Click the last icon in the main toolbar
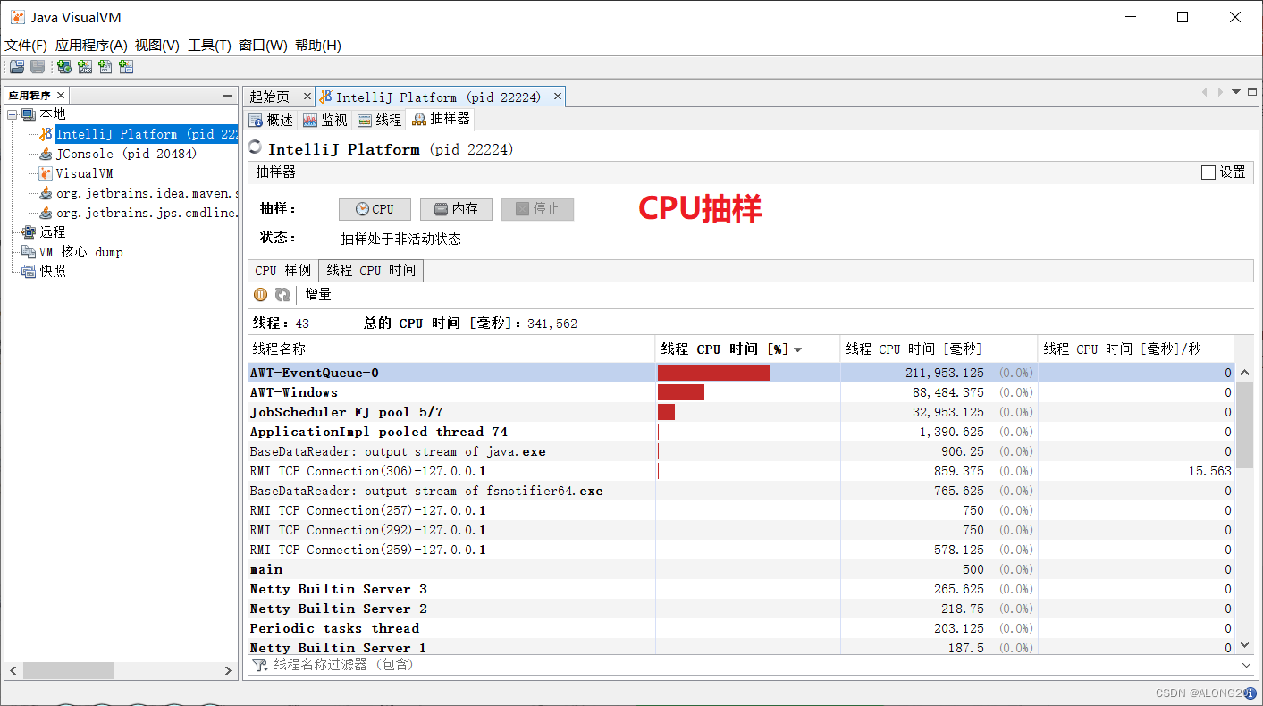 [x=126, y=67]
